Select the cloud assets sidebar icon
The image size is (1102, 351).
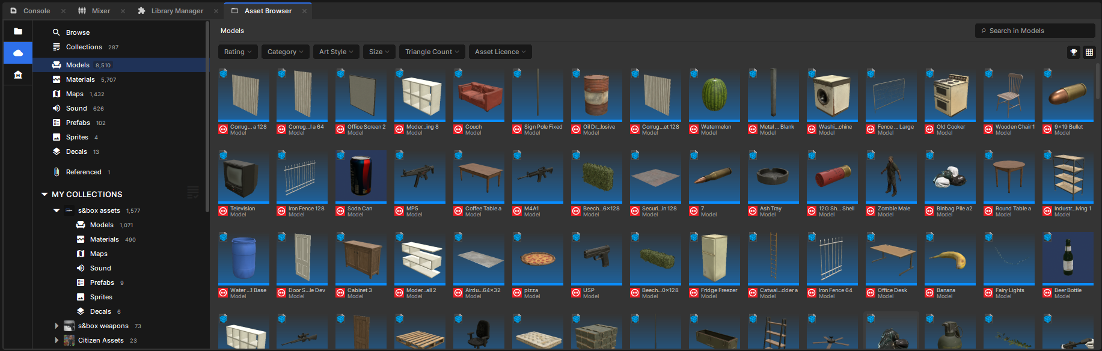point(18,53)
